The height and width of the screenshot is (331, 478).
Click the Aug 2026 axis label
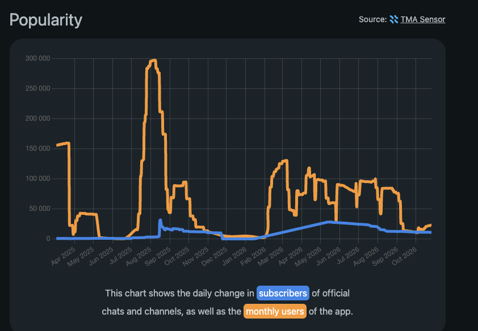(x=366, y=256)
